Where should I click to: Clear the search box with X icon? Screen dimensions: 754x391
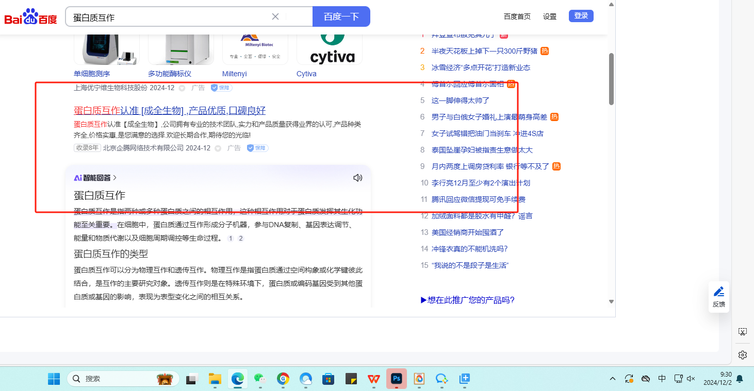coord(275,16)
